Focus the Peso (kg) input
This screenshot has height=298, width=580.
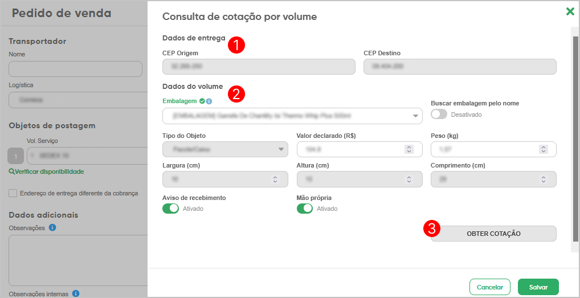[x=493, y=149]
